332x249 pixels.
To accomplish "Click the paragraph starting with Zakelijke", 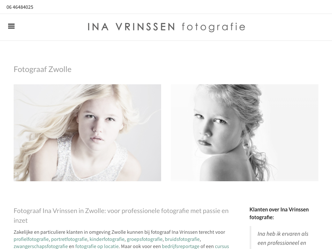I will point(121,239).
